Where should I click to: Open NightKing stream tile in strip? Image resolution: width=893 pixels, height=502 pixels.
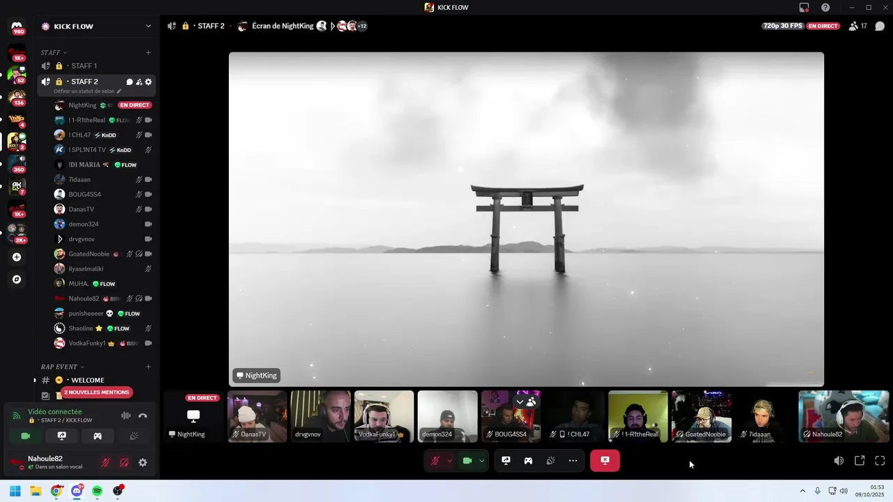193,416
